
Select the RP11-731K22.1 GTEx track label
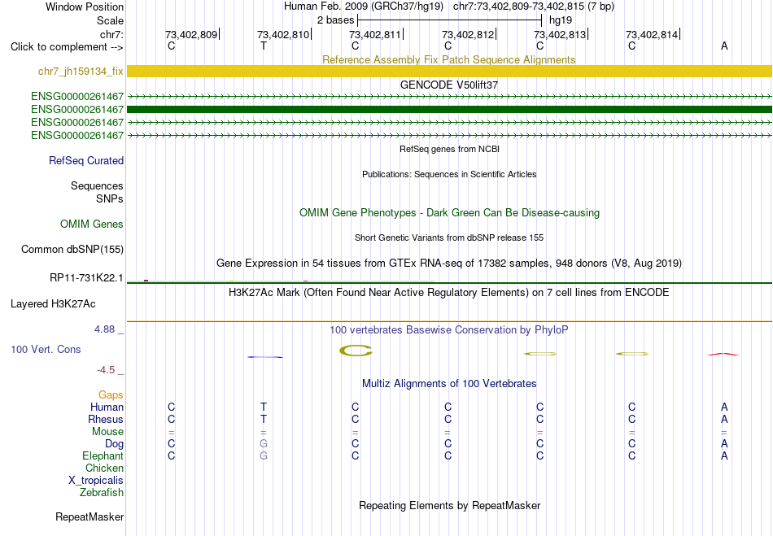click(86, 278)
